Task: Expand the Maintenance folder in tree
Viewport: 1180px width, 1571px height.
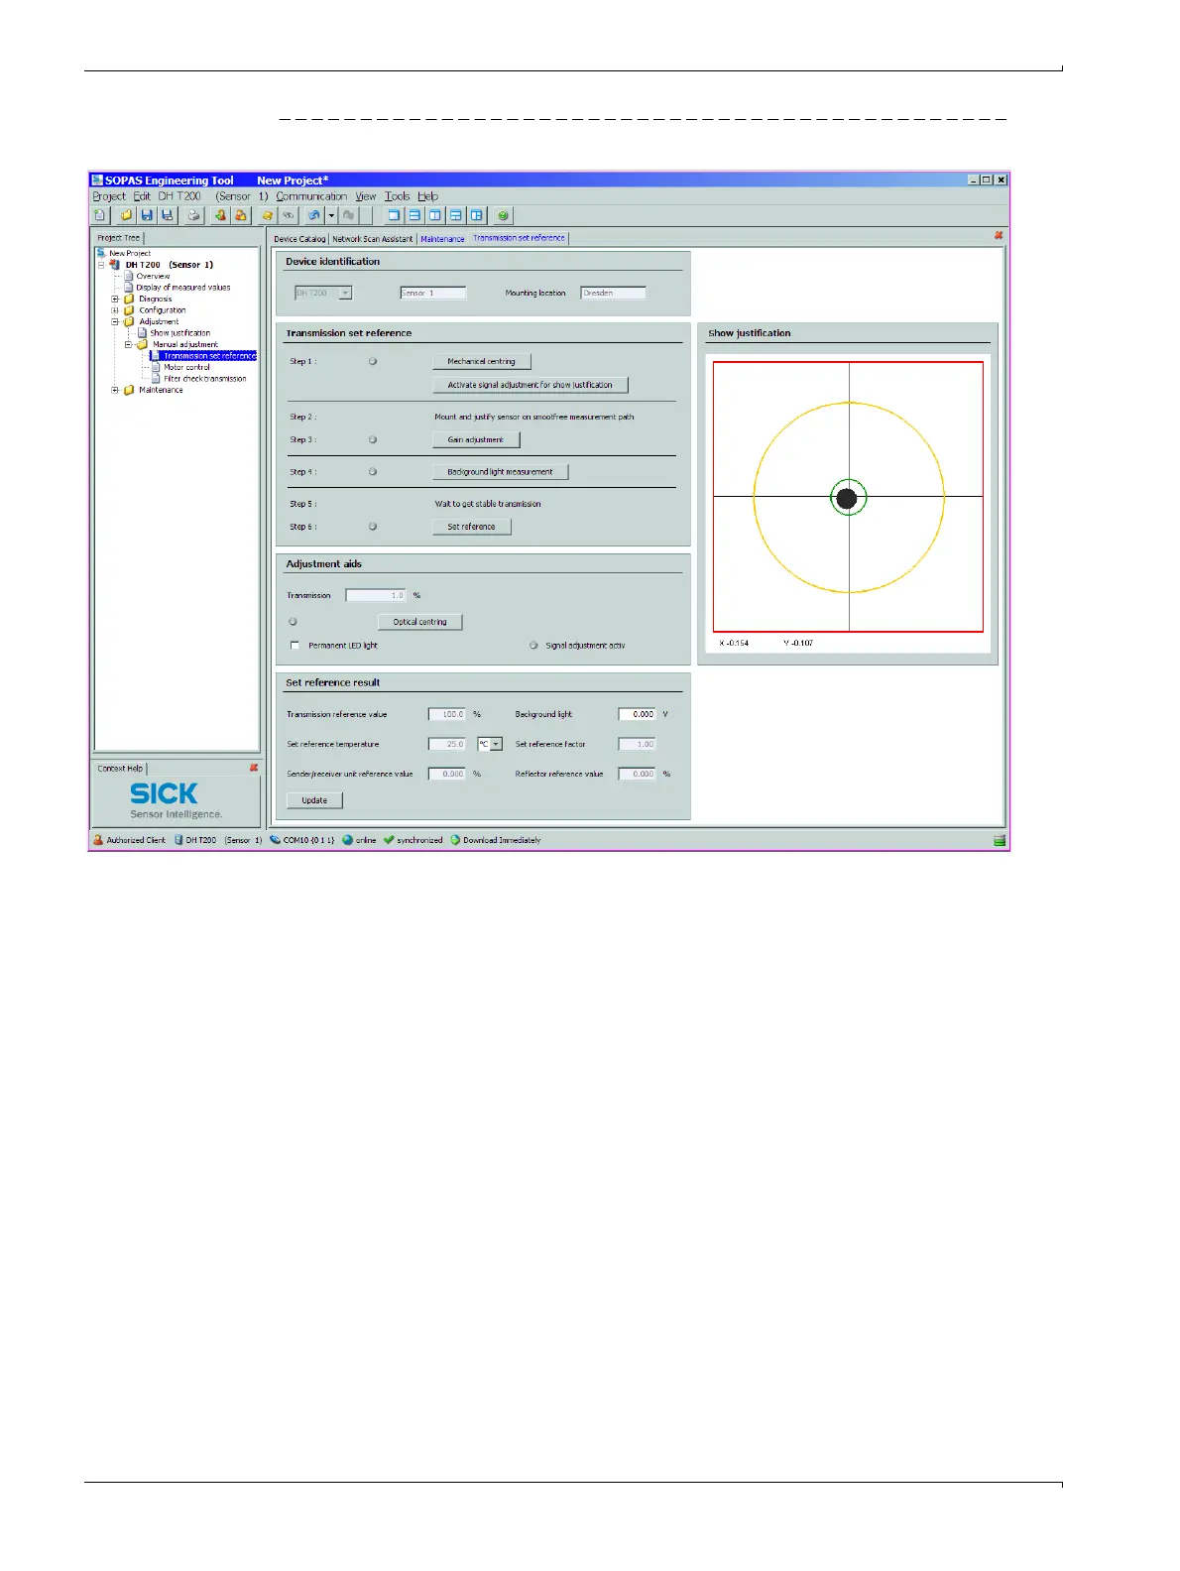Action: [x=115, y=390]
